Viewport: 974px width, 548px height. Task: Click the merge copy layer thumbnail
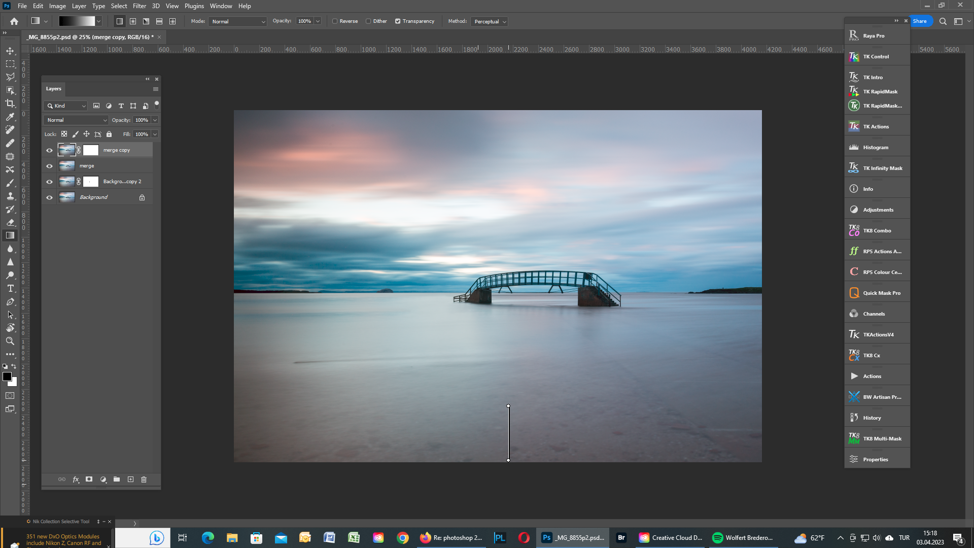point(67,149)
